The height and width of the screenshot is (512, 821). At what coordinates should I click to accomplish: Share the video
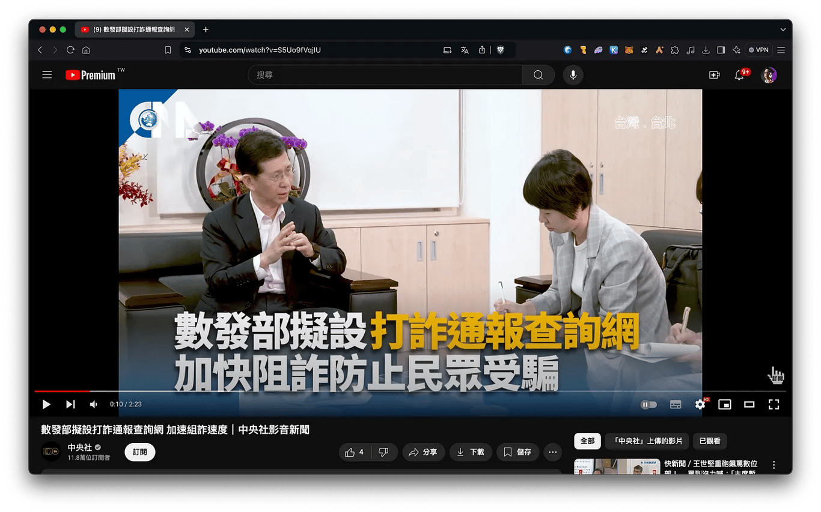point(424,452)
